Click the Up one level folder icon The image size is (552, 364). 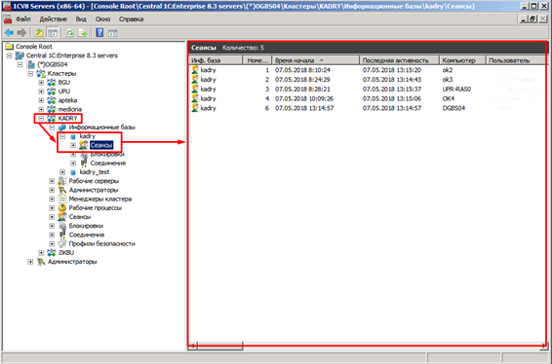[39, 33]
